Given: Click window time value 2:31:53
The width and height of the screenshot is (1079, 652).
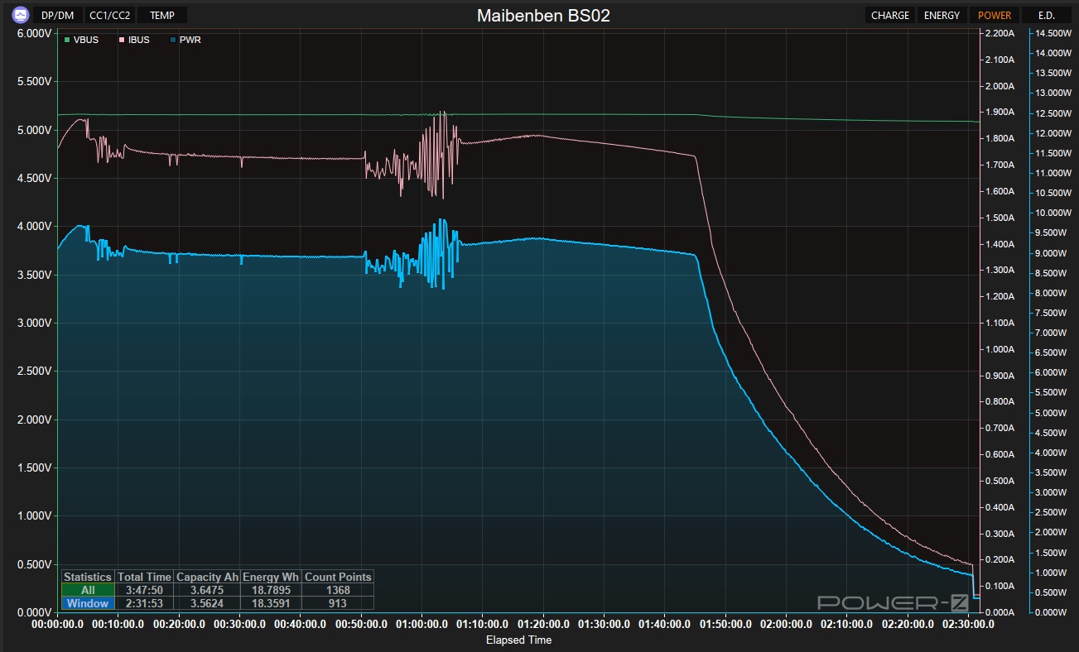Looking at the screenshot, I should tap(144, 603).
